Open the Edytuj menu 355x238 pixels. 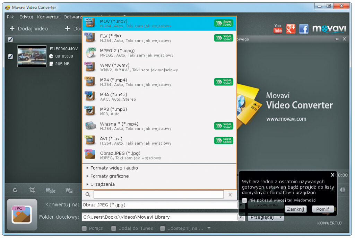pos(26,17)
